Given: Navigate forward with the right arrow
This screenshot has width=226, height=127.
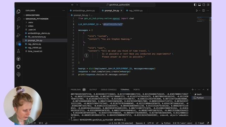Looking at the screenshot, I should (77, 5).
